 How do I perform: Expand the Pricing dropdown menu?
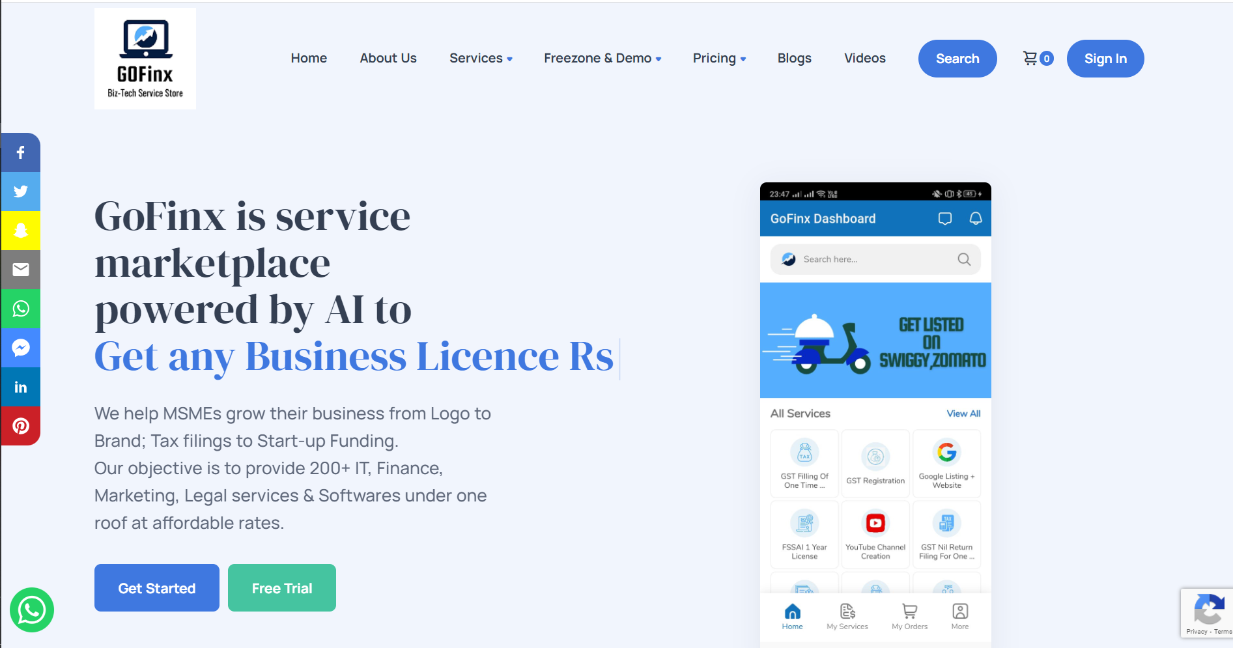tap(719, 59)
